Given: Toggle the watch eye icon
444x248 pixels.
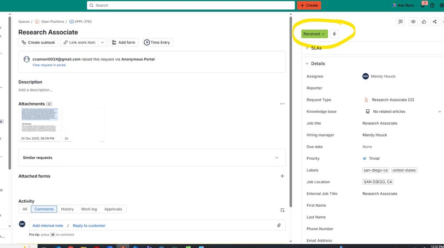Looking at the screenshot, I should pos(413,22).
